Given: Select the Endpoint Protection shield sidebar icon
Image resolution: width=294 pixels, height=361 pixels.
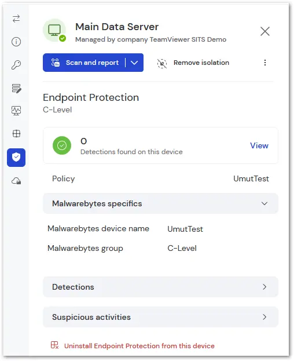Looking at the screenshot, I should point(16,158).
